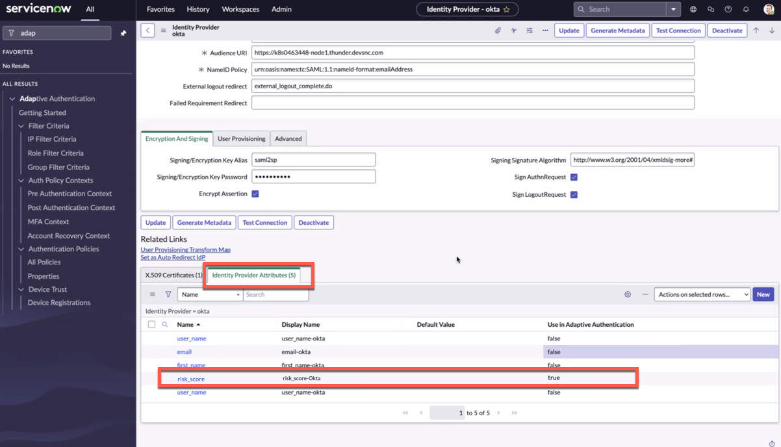This screenshot has width=781, height=447.
Task: Toggle Sign AuthnRequest checkbox
Action: click(574, 177)
